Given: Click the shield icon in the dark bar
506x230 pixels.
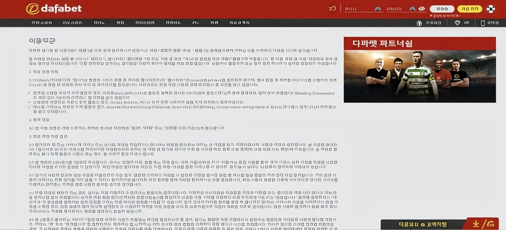Looking at the screenshot, I should pyautogui.click(x=419, y=23).
